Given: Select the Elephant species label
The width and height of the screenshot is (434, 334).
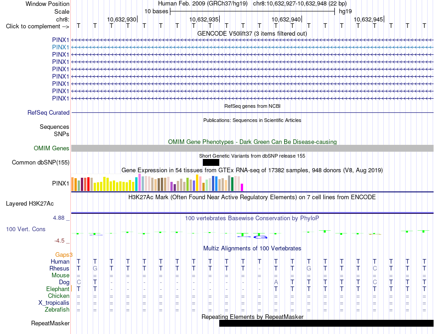Looking at the screenshot, I should [58, 289].
